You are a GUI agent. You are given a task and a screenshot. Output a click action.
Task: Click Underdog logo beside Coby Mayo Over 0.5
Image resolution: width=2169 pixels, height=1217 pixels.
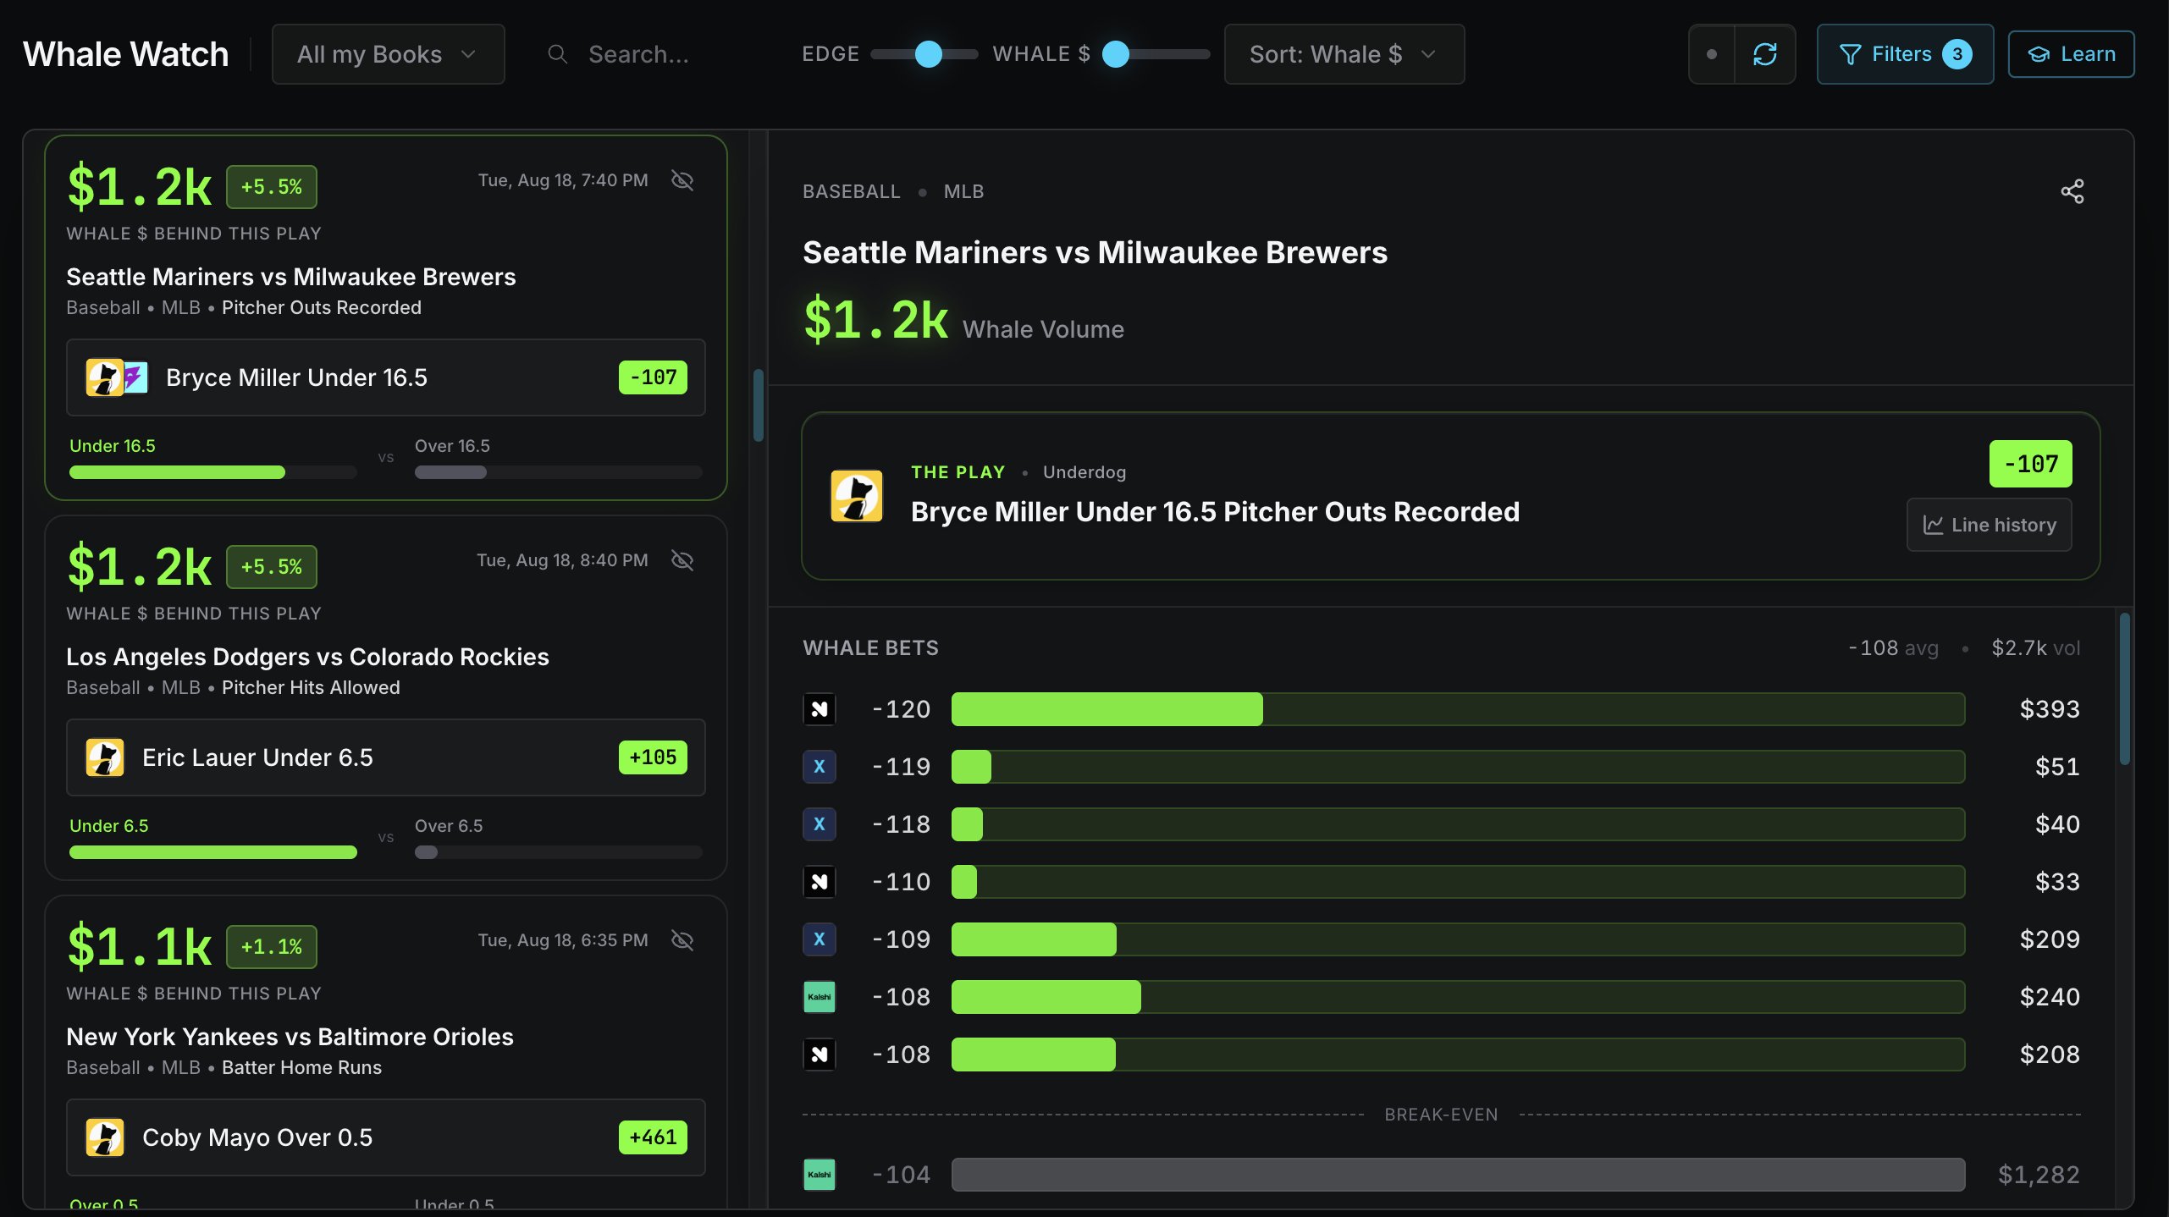coord(105,1137)
